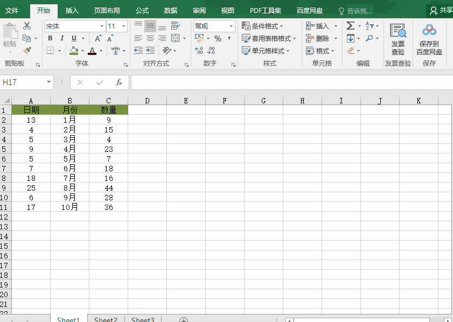Open Cell Styles (单元格样式) menu
453x322 pixels.
(266, 51)
